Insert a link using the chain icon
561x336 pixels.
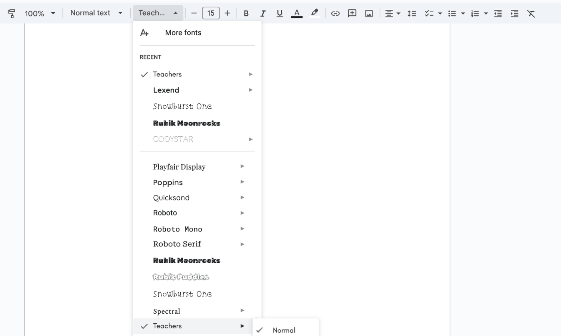click(x=335, y=13)
